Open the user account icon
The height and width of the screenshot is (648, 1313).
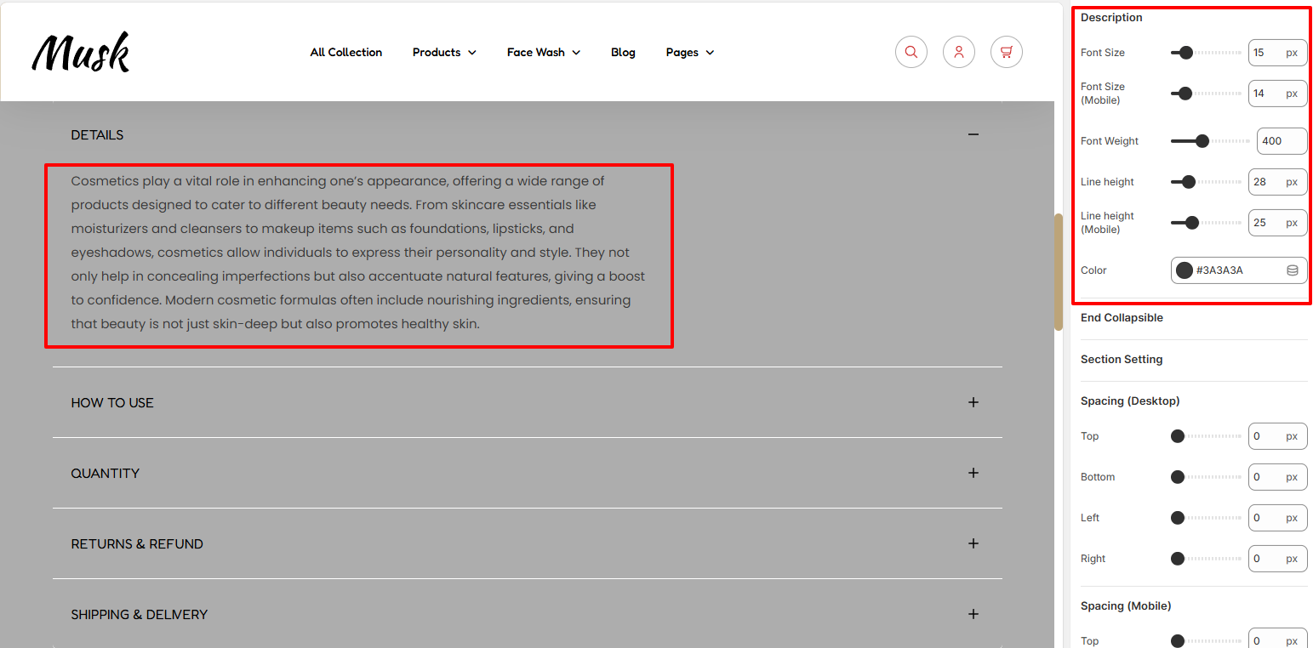pyautogui.click(x=958, y=52)
